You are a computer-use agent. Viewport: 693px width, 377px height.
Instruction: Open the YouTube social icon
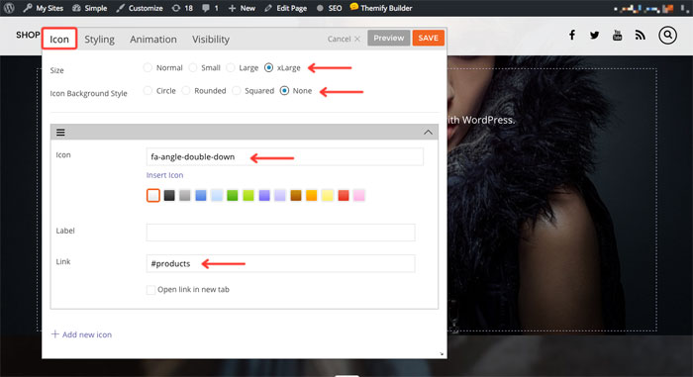[x=617, y=35]
